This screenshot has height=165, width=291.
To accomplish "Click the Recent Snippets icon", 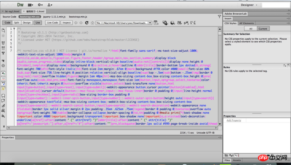I will tap(3, 111).
